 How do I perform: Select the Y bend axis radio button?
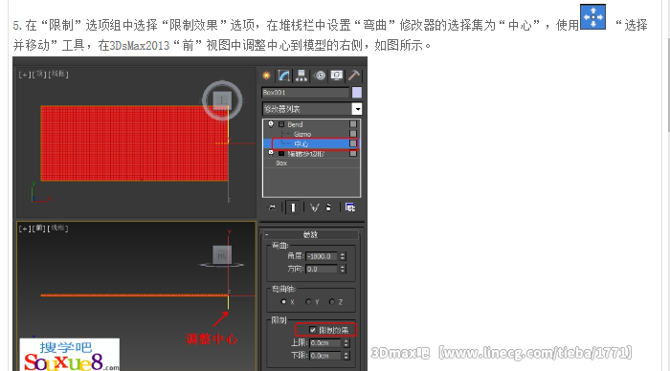coord(308,302)
